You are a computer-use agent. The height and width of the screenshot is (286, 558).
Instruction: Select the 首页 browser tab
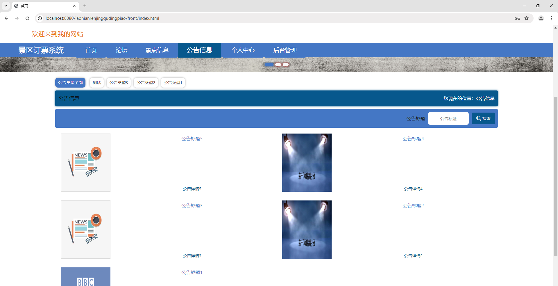click(46, 6)
